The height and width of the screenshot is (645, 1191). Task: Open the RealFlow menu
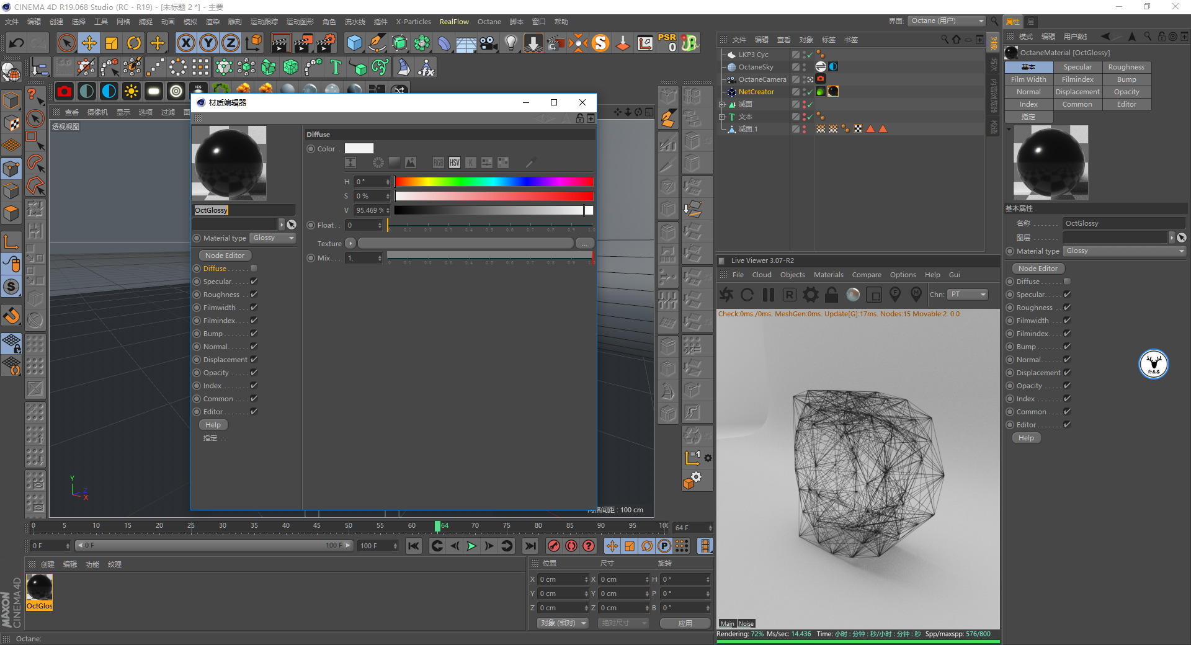pyautogui.click(x=454, y=22)
